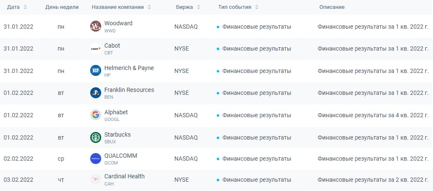Open the Helmerich & Payne logo icon

[x=96, y=70]
